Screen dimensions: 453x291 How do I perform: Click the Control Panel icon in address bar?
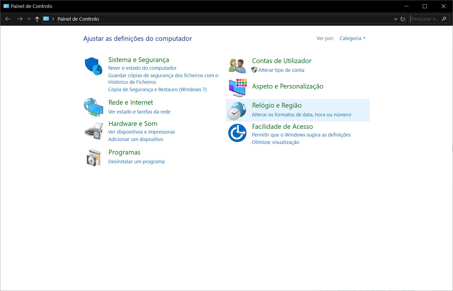46,19
